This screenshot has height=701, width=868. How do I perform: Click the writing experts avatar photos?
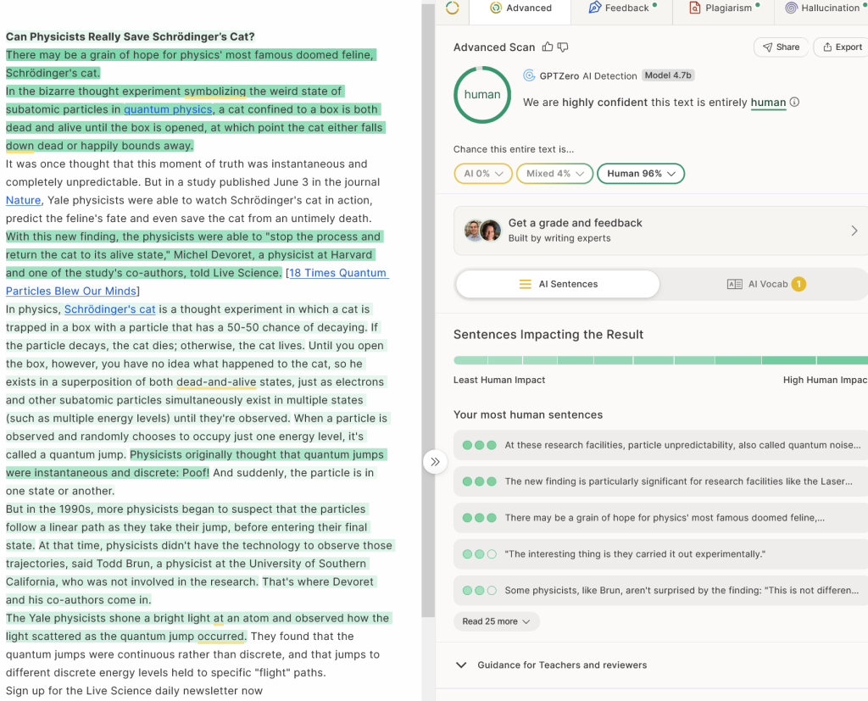482,231
